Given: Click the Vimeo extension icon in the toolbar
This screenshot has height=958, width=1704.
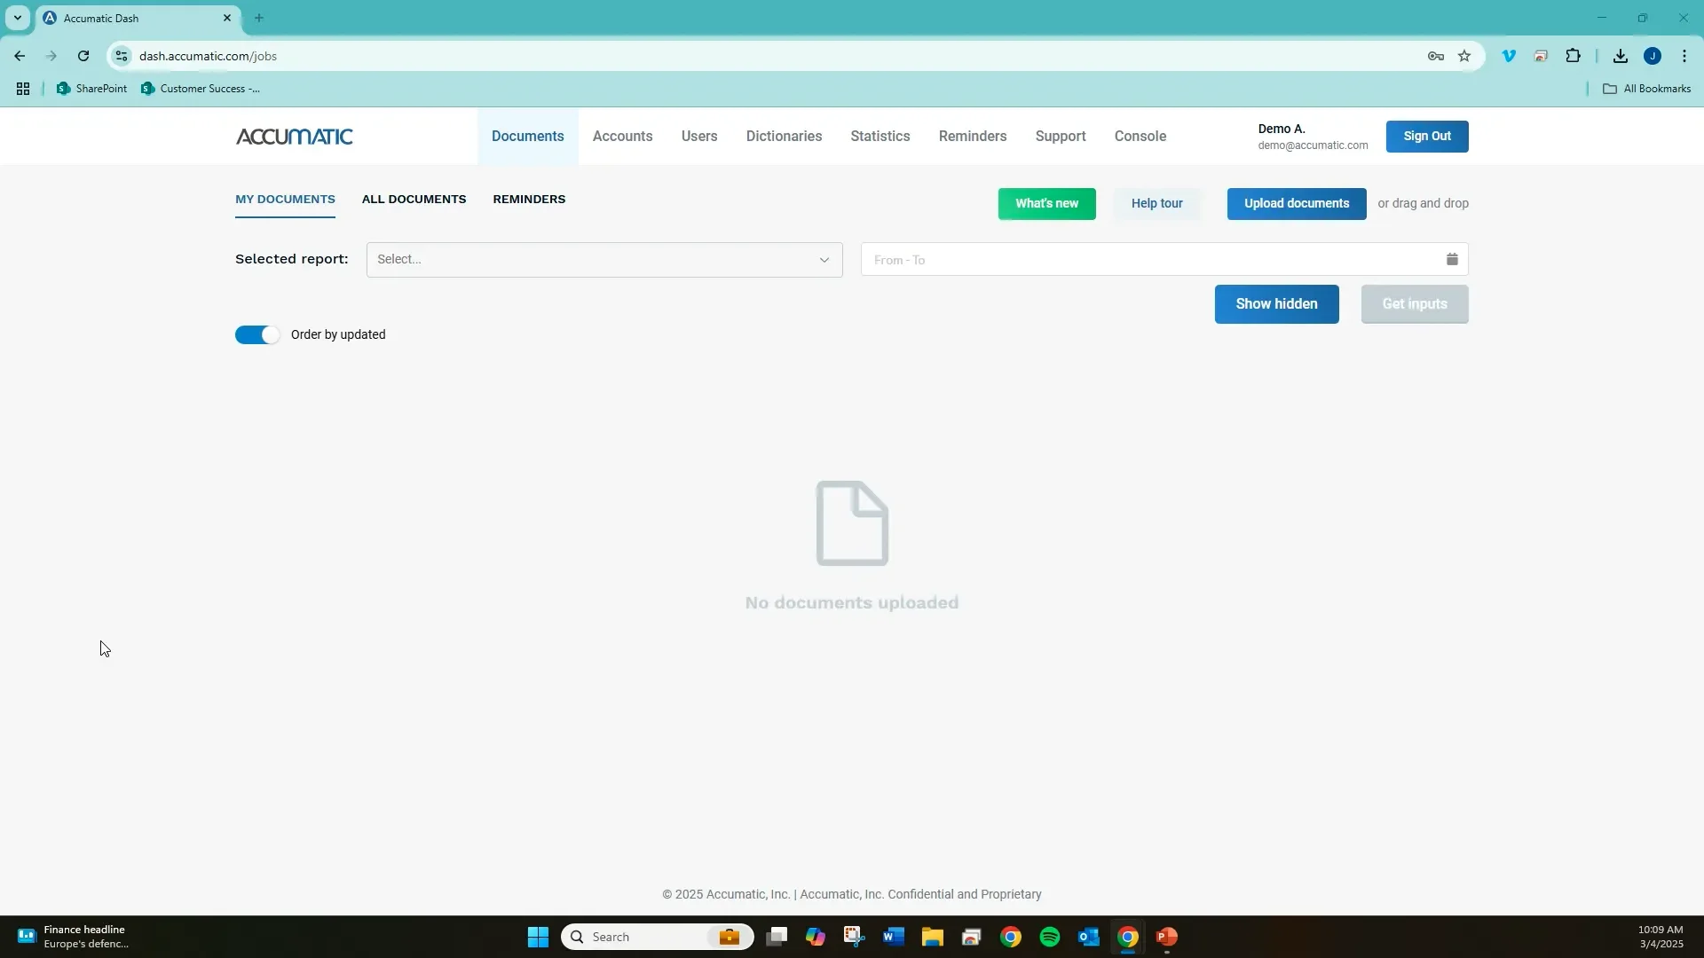Looking at the screenshot, I should [x=1509, y=55].
